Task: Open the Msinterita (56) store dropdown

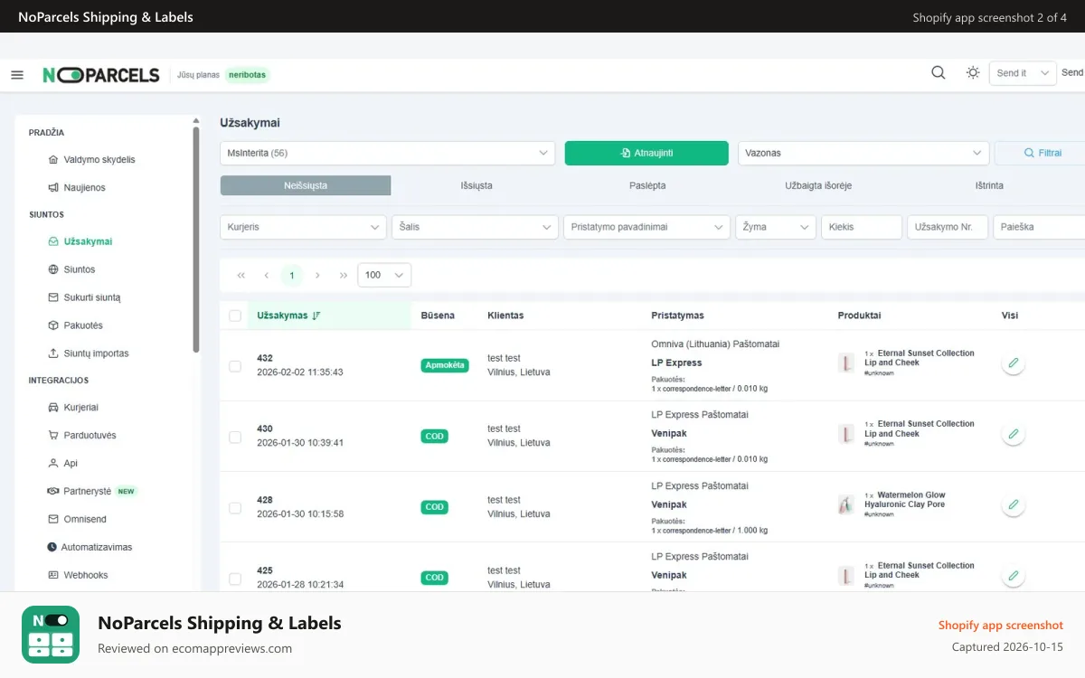Action: (388, 153)
